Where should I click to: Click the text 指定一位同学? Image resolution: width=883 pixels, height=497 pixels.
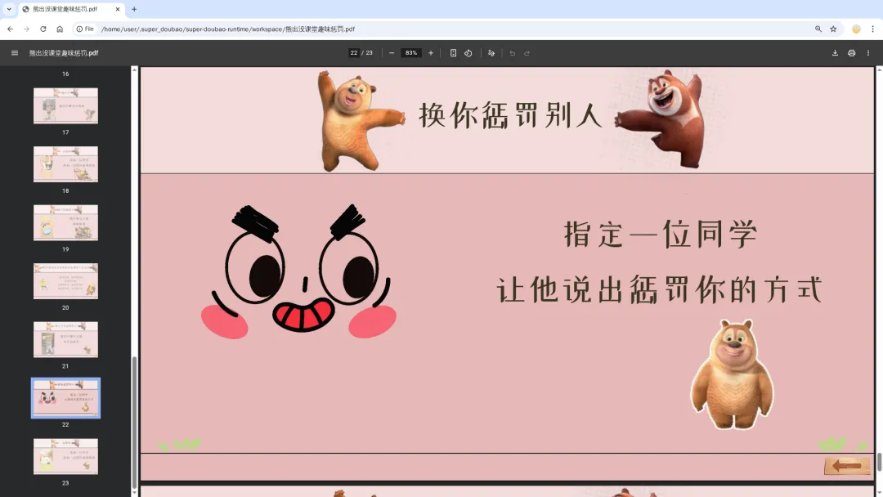coord(661,234)
